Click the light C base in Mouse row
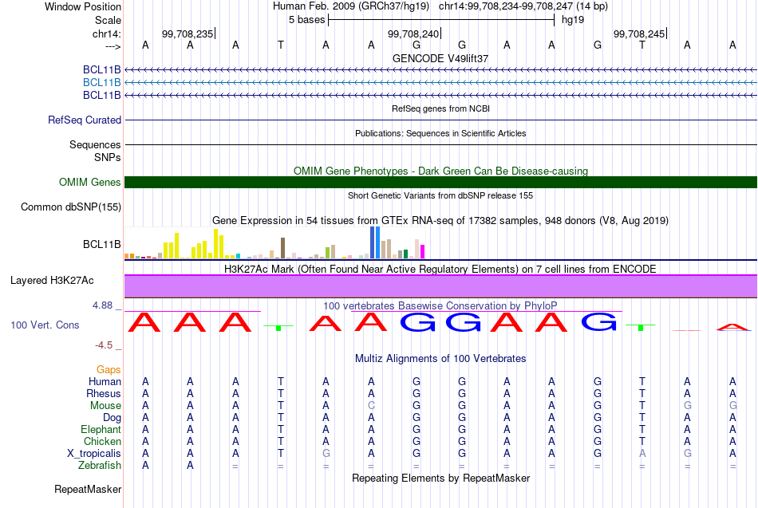 pyautogui.click(x=371, y=406)
